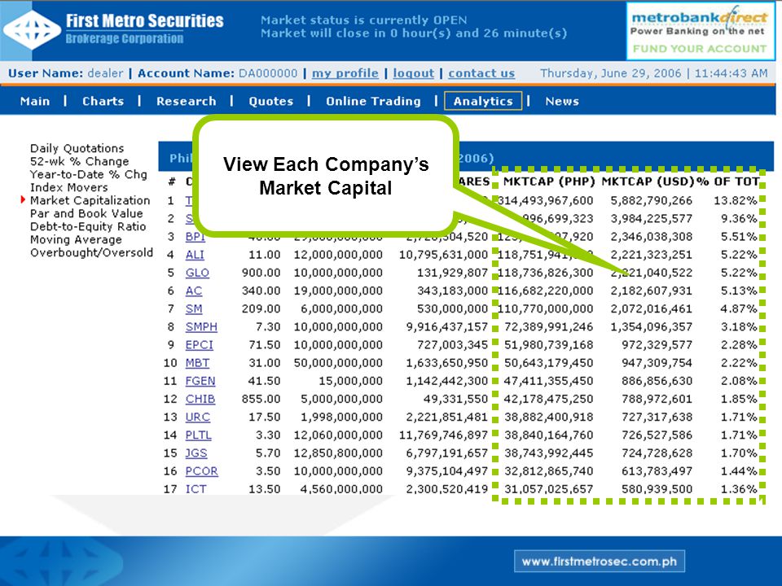Click the MKTCAP (USD) column header
782x586 pixels.
tap(648, 181)
